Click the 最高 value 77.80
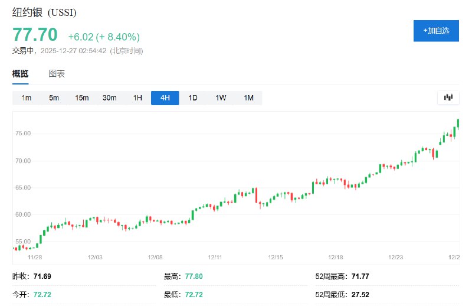This screenshot has width=472, height=306. pyautogui.click(x=194, y=276)
